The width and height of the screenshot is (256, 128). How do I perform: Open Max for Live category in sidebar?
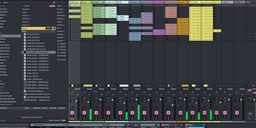point(5,57)
